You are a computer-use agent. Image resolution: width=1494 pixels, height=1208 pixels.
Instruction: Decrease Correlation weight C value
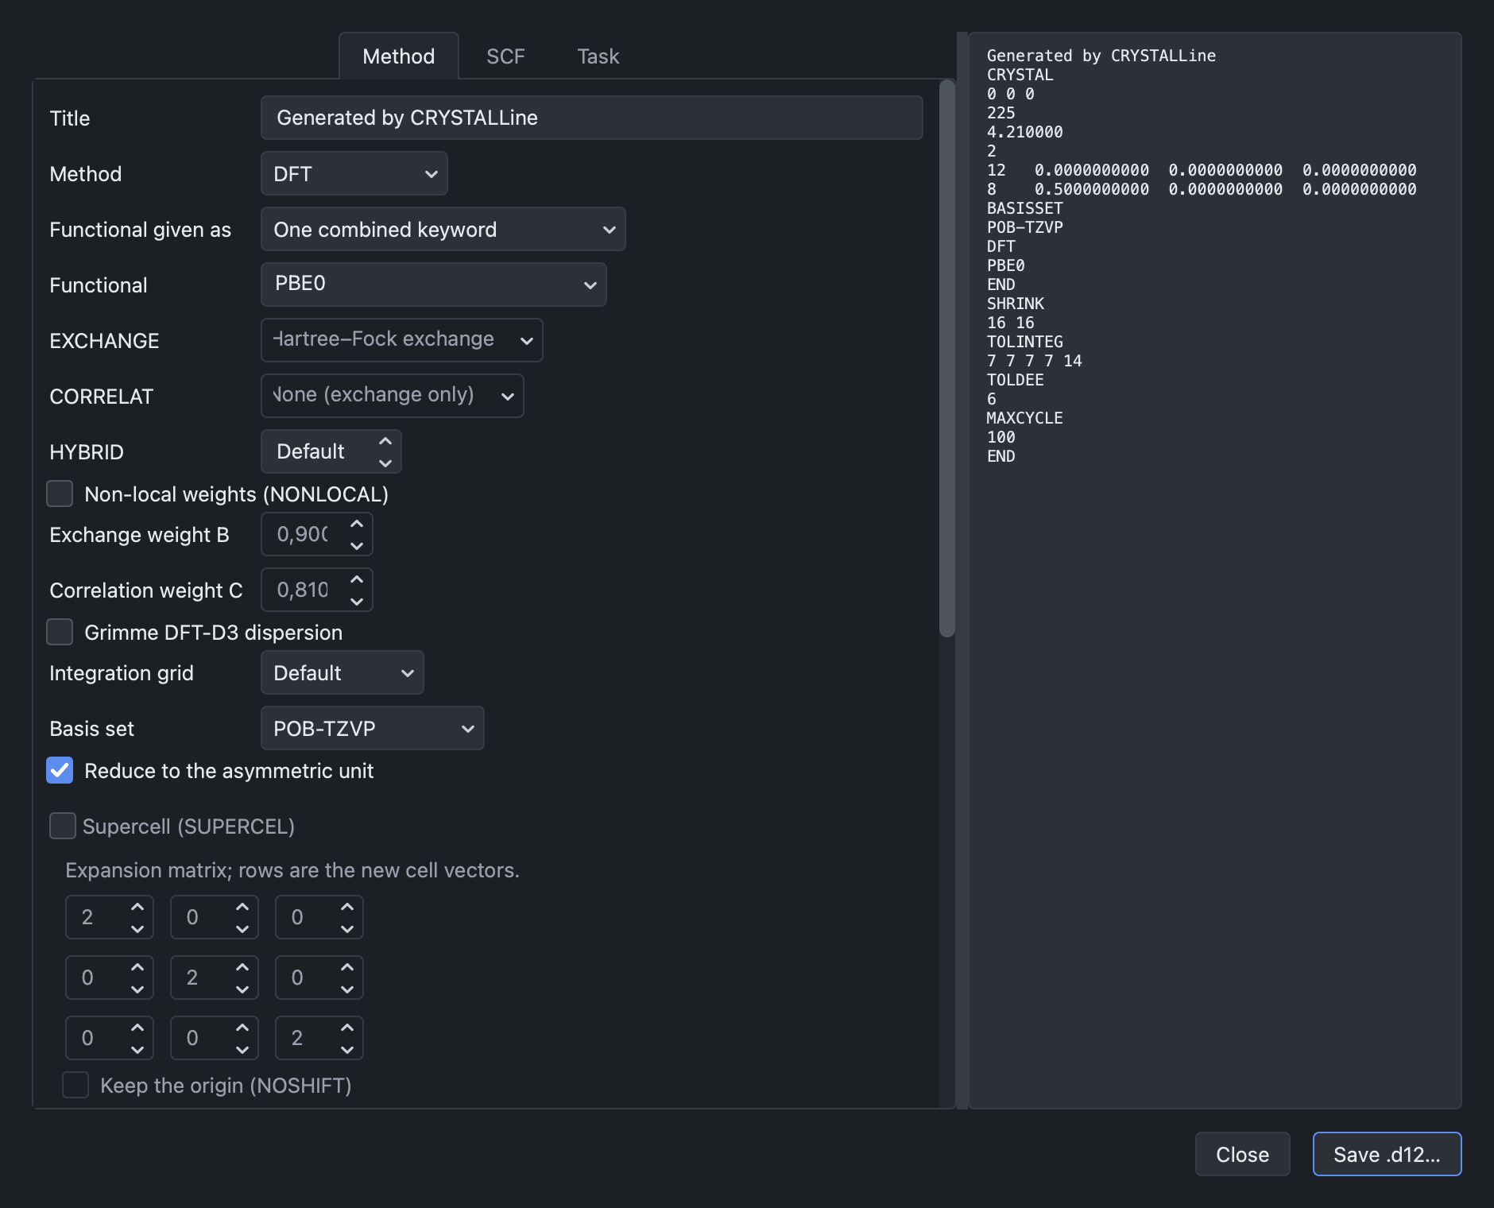(x=357, y=601)
